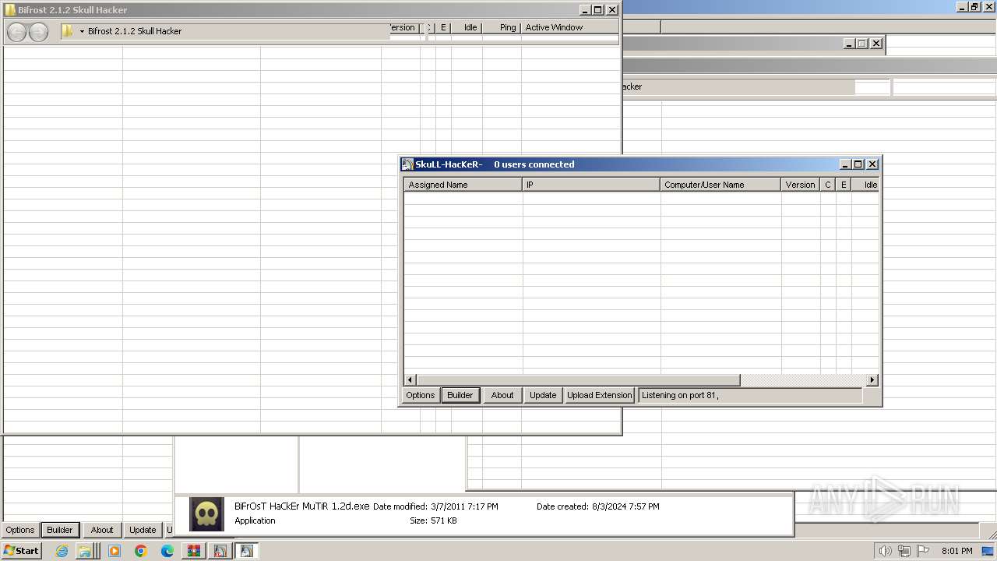
Task: Click the E column header in SkuLL-HacKeR
Action: (844, 185)
